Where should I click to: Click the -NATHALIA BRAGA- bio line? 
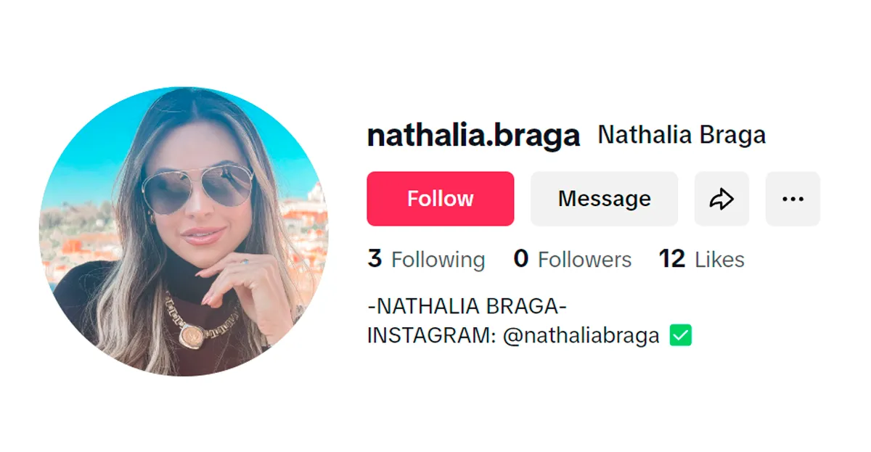[x=467, y=307]
